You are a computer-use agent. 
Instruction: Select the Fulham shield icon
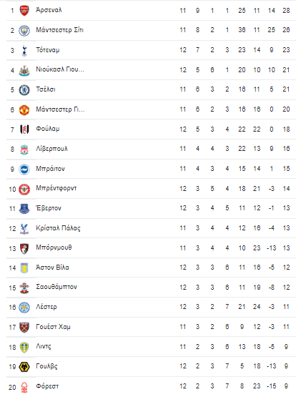[24, 129]
